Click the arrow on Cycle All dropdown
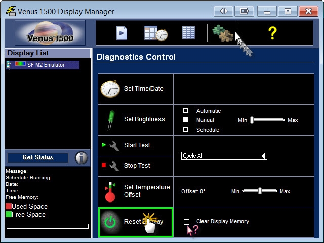 coord(264,156)
